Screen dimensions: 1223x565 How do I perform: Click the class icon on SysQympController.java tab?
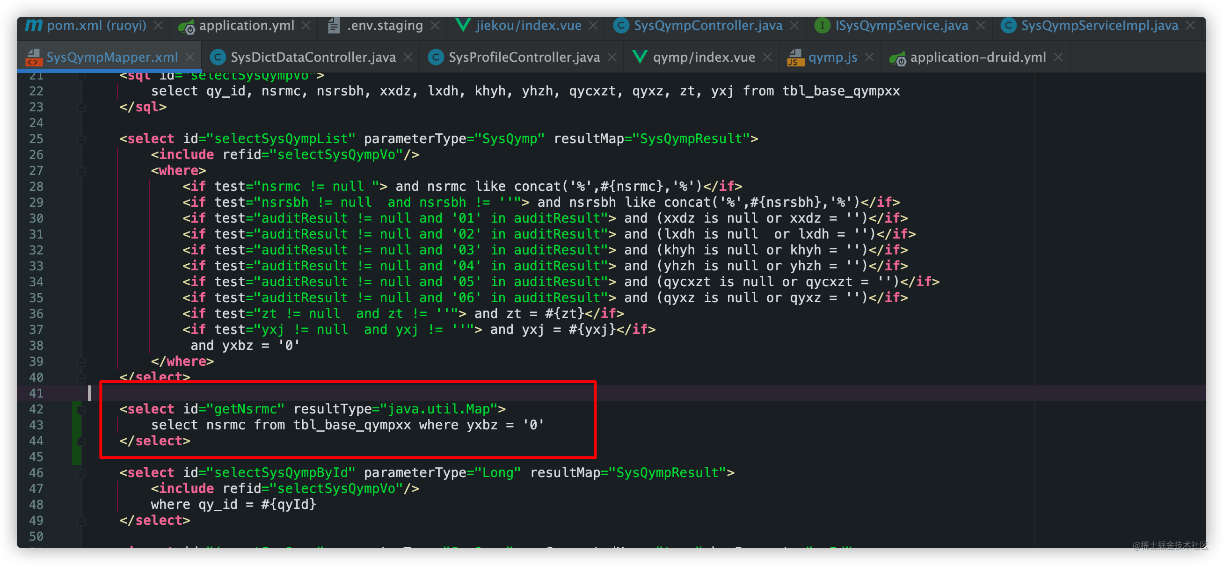[620, 25]
